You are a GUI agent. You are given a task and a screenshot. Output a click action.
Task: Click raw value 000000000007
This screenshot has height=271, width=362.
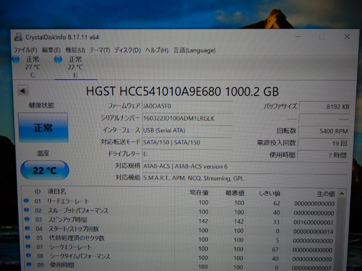(312, 269)
